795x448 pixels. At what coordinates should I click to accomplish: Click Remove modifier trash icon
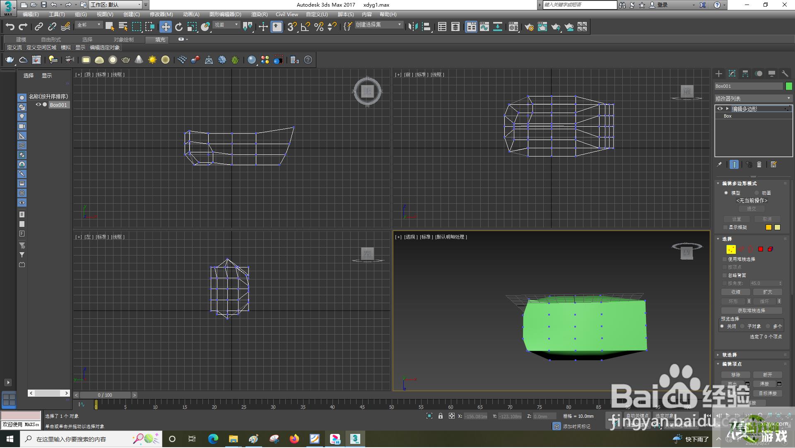point(759,164)
